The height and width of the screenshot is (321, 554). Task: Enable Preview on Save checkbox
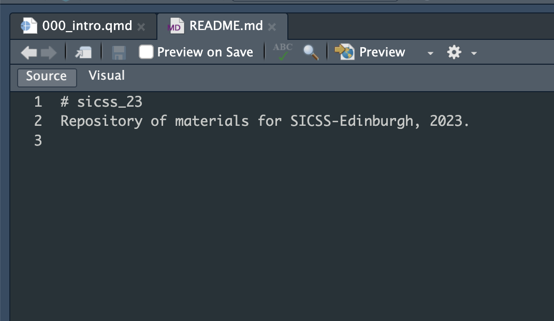pyautogui.click(x=146, y=52)
